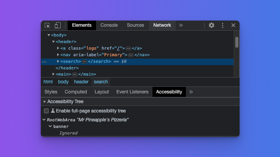Activate the inspect element picker icon
280x157 pixels.
pos(47,25)
